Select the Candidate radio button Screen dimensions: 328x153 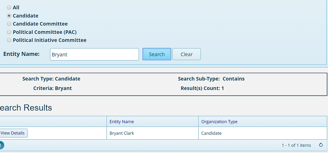pos(9,16)
